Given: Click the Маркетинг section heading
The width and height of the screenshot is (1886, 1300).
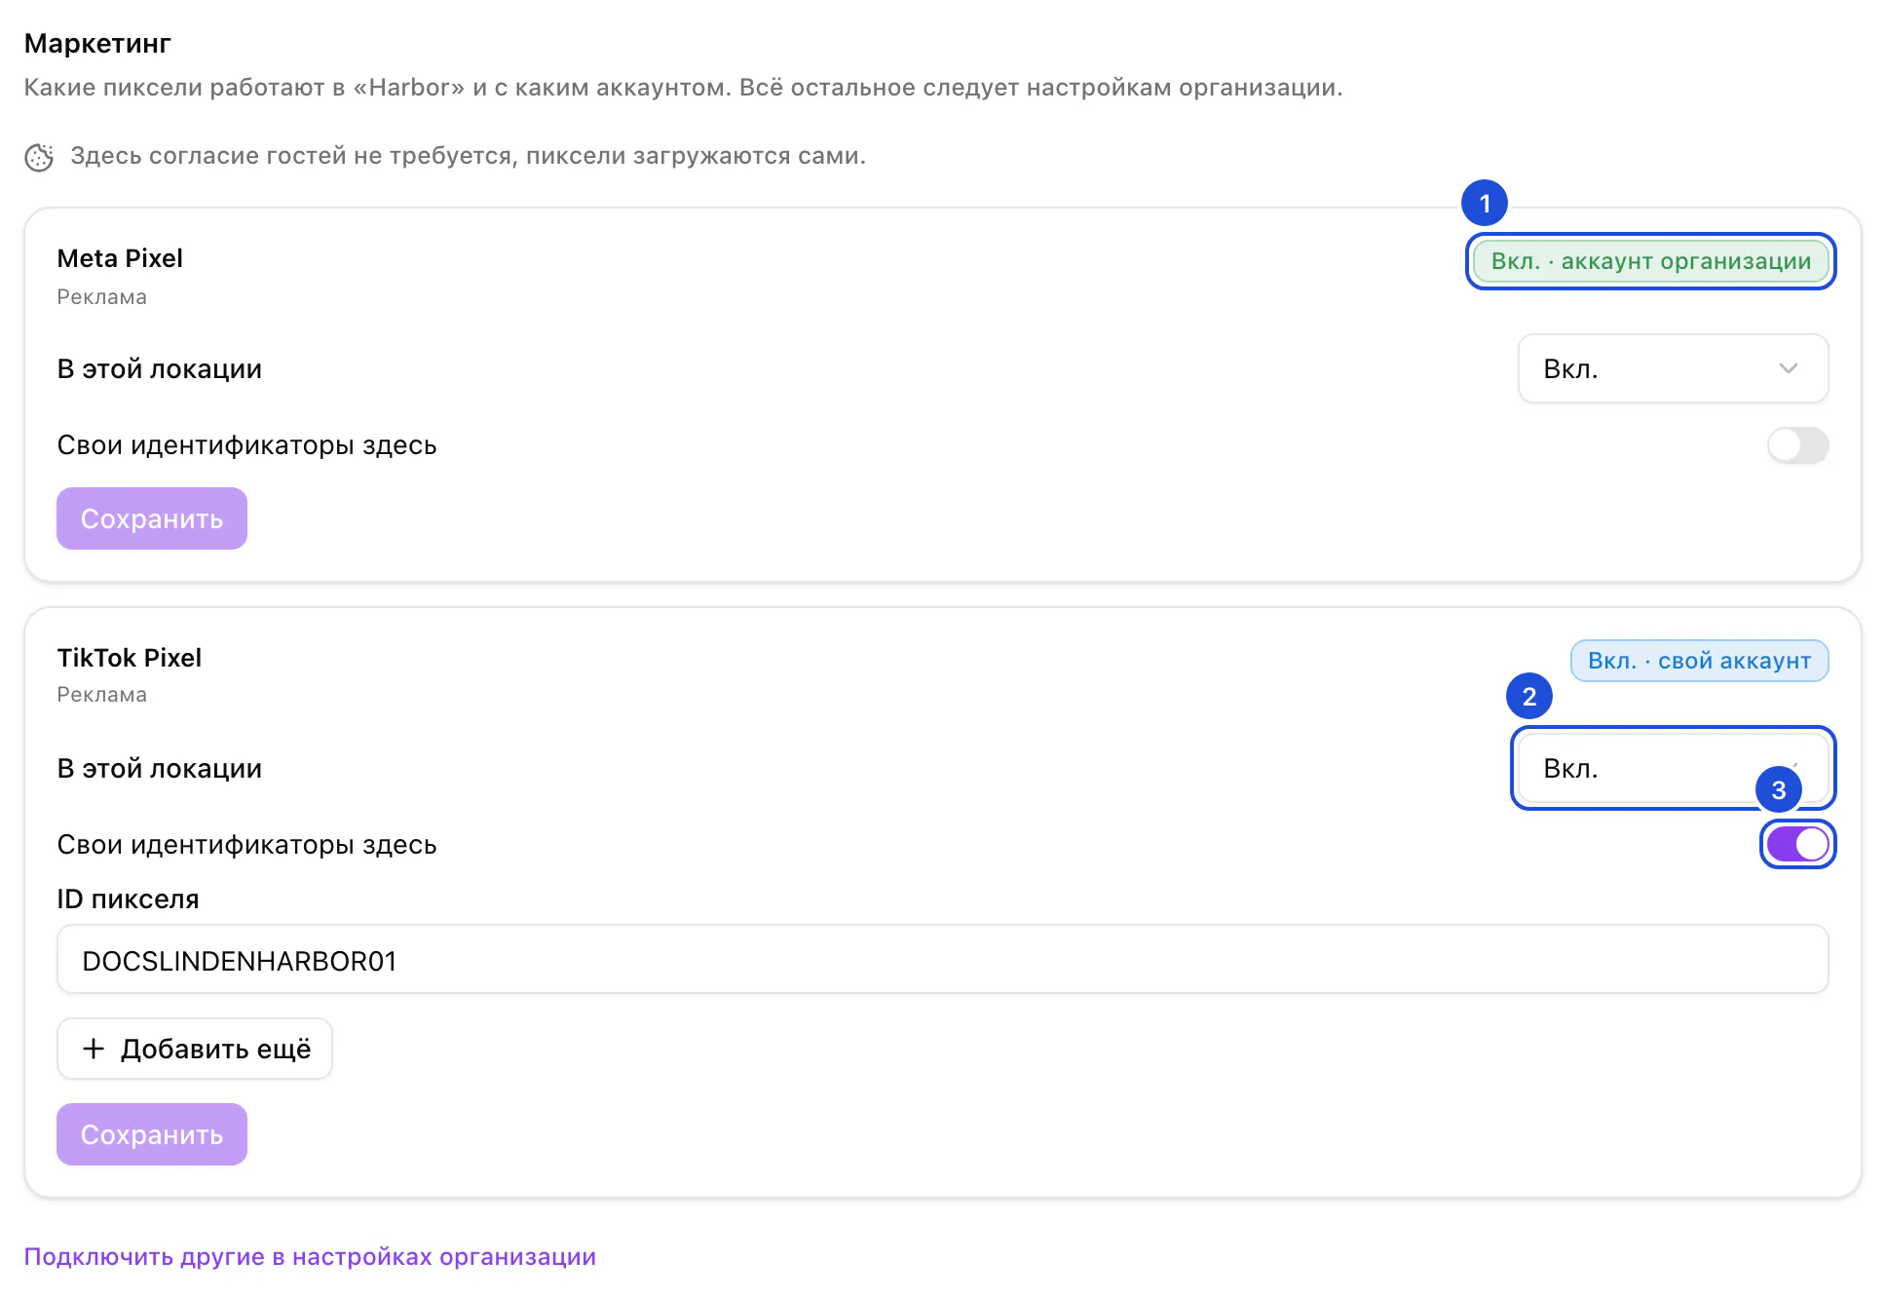Looking at the screenshot, I should tap(97, 44).
